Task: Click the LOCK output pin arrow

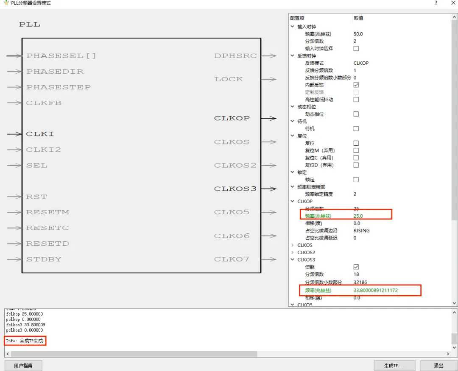Action: tap(268, 79)
